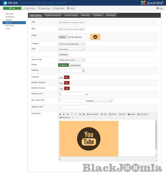Image resolution: width=166 pixels, height=176 pixels.
Task: Click the Insert Sliders editor button
Action: tap(92, 114)
